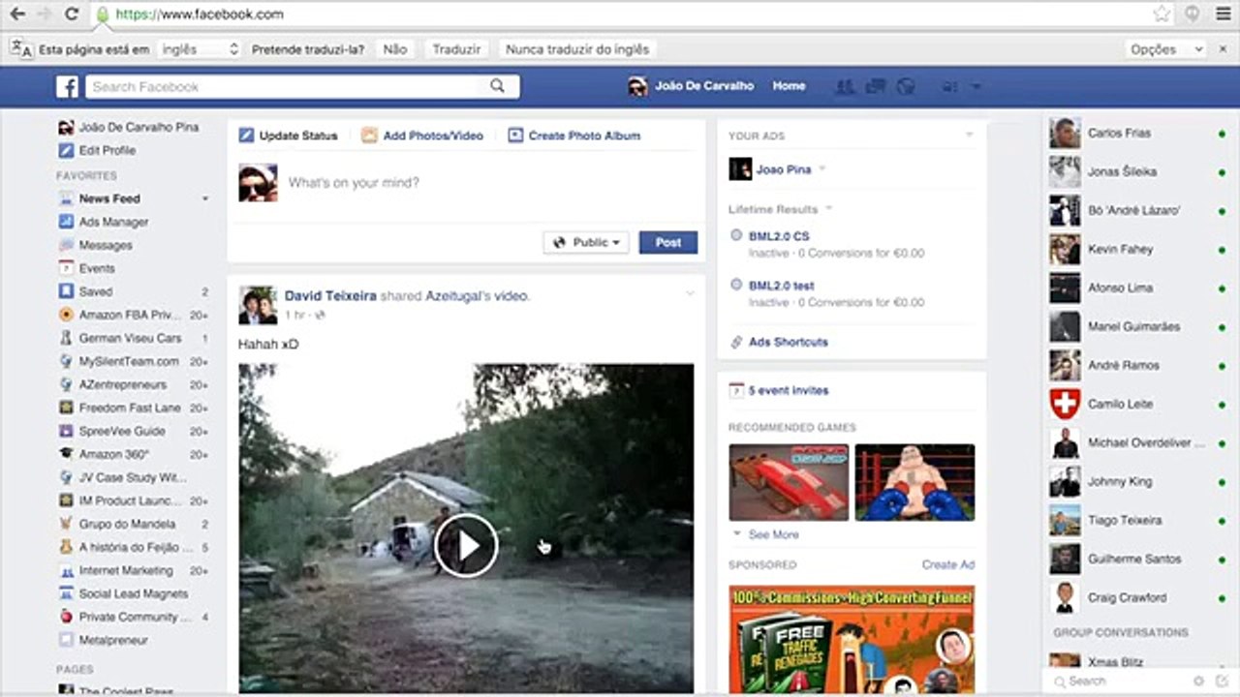Go back with the browser back arrow
This screenshot has height=697, width=1240.
[16, 14]
